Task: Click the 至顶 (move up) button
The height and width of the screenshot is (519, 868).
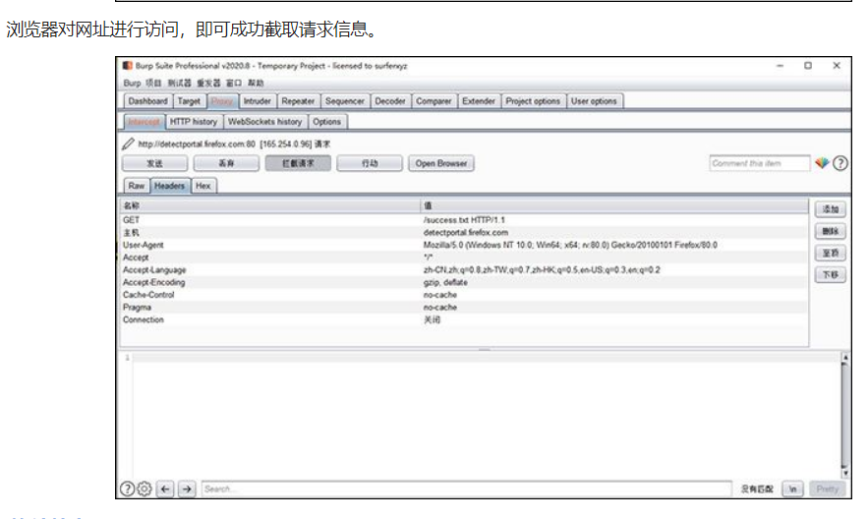Action: click(x=831, y=253)
